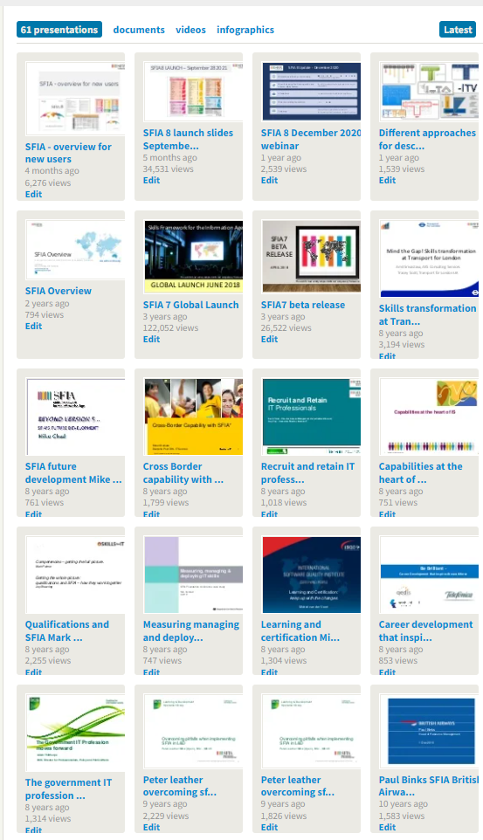Screen dimensions: 483x840
Task: Open Peter leather 1,826 views thumbnail
Action: click(x=311, y=731)
